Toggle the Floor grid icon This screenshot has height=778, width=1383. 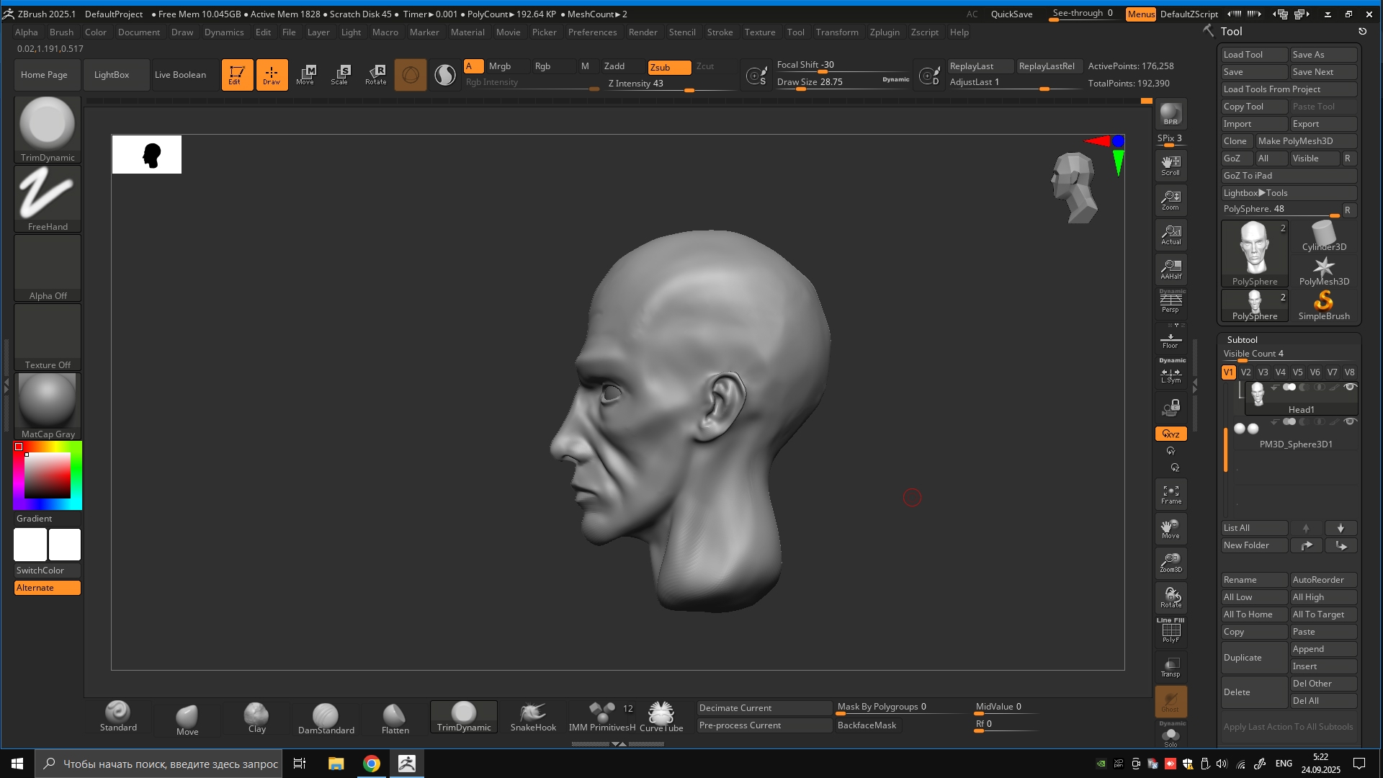click(1171, 339)
